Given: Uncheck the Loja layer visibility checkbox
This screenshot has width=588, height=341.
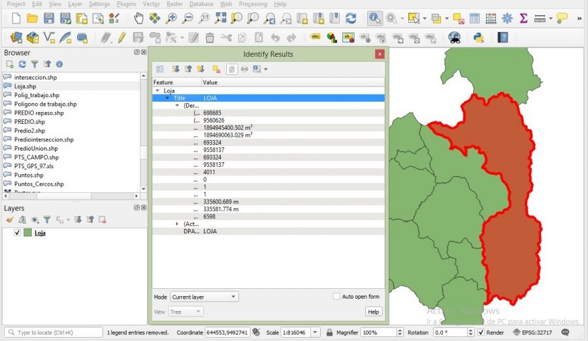Looking at the screenshot, I should (18, 233).
